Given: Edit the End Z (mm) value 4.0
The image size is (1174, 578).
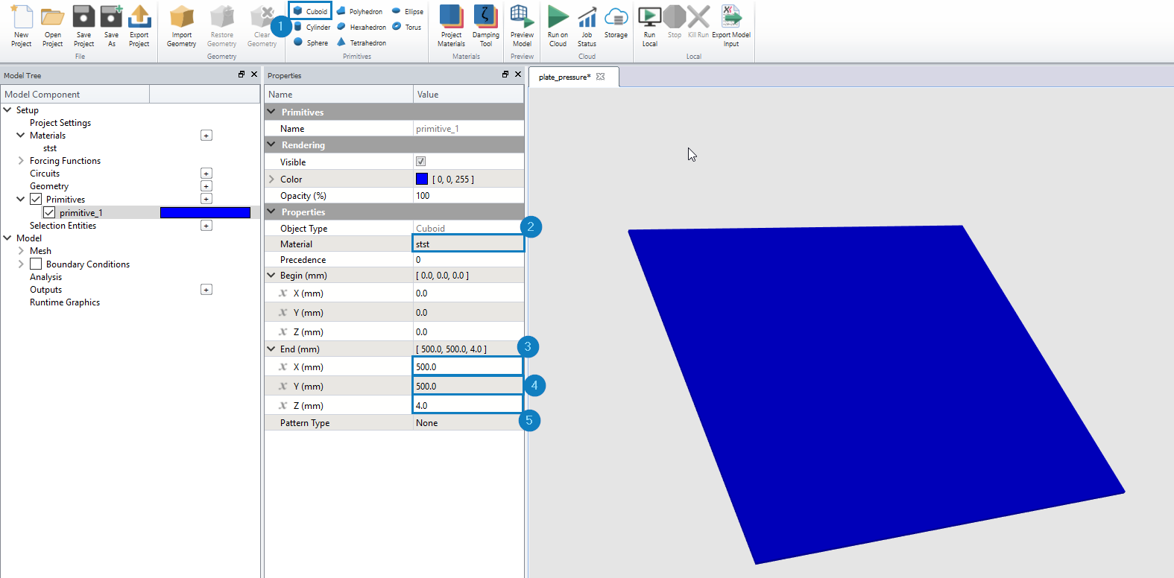Looking at the screenshot, I should (x=467, y=405).
